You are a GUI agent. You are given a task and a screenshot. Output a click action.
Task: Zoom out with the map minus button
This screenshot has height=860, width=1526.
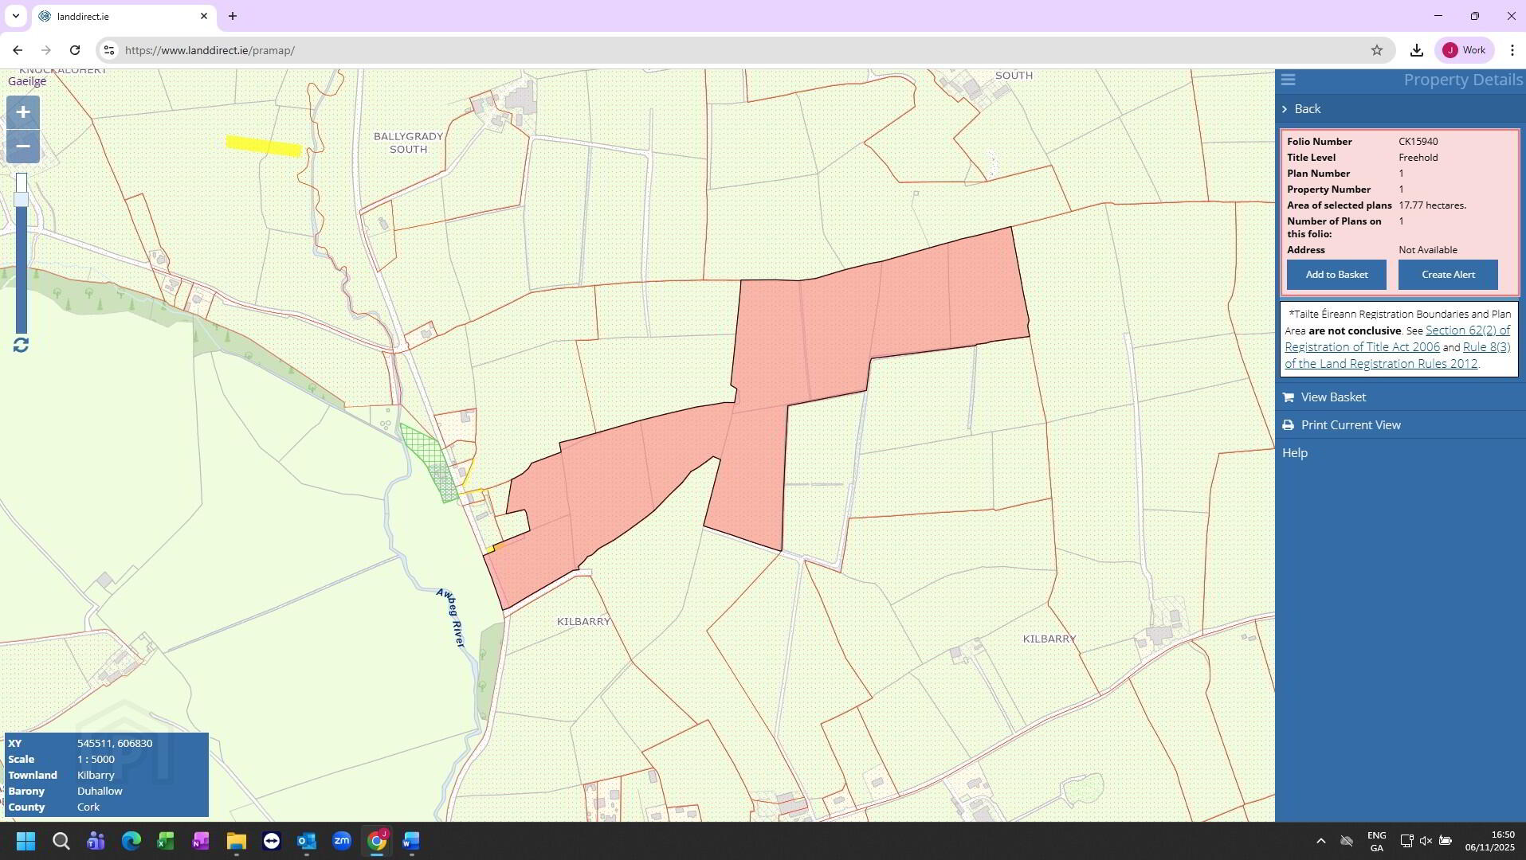click(23, 147)
